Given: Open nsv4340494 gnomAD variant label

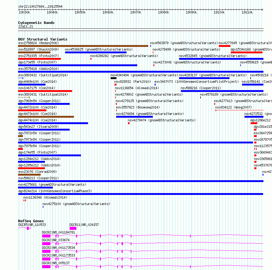Looking at the screenshot, I should coord(144,75).
